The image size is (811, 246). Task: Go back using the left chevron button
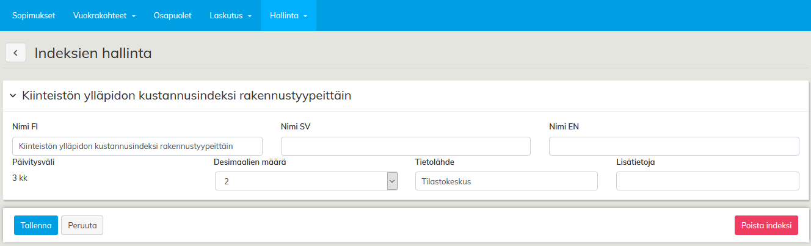tap(15, 53)
